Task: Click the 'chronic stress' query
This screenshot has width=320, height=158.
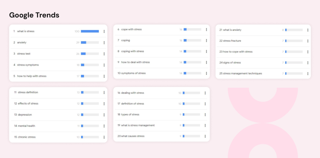Action: pyautogui.click(x=27, y=137)
